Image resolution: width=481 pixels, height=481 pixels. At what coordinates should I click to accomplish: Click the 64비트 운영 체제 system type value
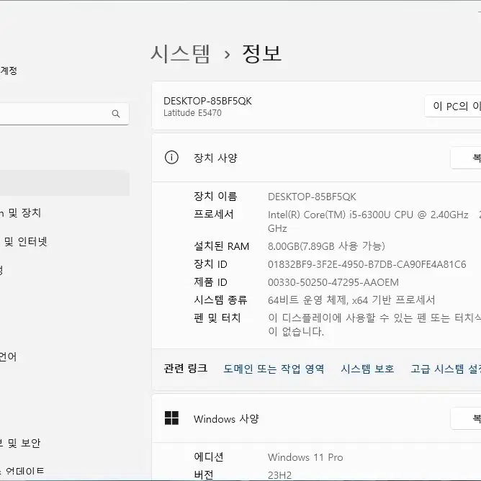point(351,300)
